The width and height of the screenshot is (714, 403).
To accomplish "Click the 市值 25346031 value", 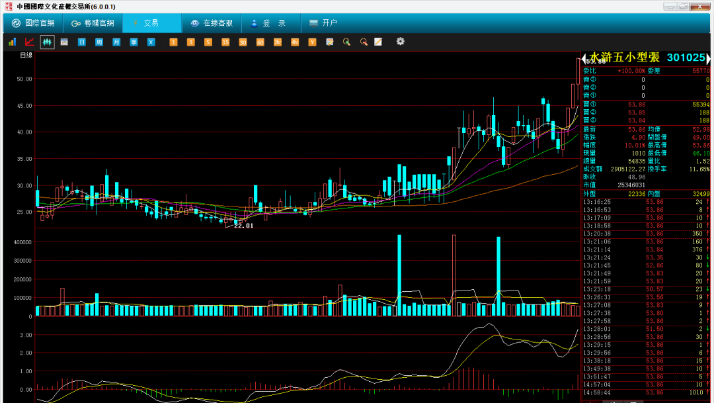I will tap(631, 185).
